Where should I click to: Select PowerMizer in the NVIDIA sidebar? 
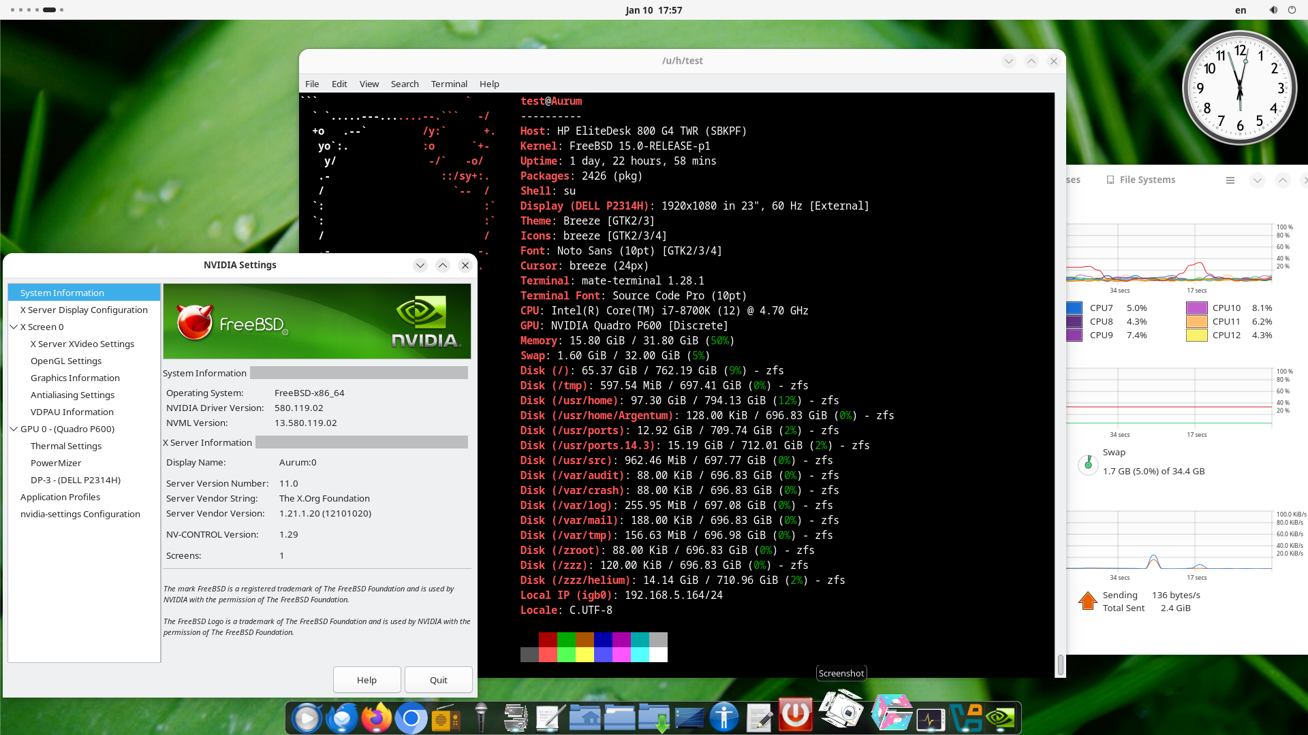point(56,463)
